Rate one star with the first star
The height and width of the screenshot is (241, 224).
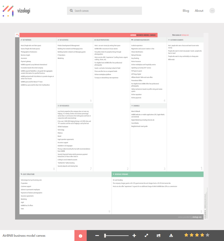coord(186,235)
